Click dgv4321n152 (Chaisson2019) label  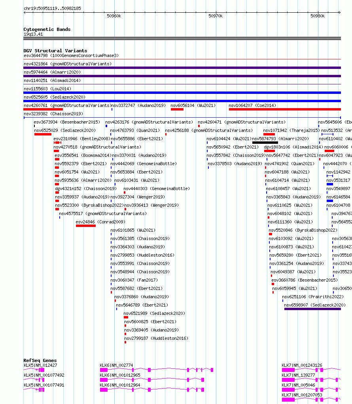(x=86, y=189)
